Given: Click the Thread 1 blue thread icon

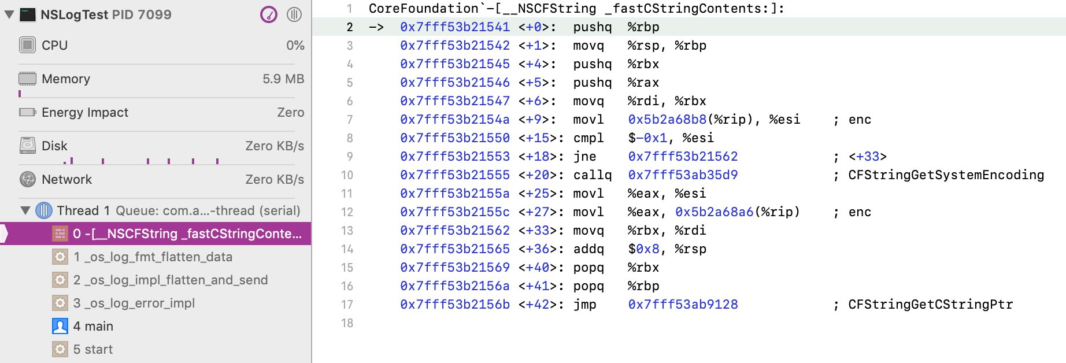Looking at the screenshot, I should (44, 210).
